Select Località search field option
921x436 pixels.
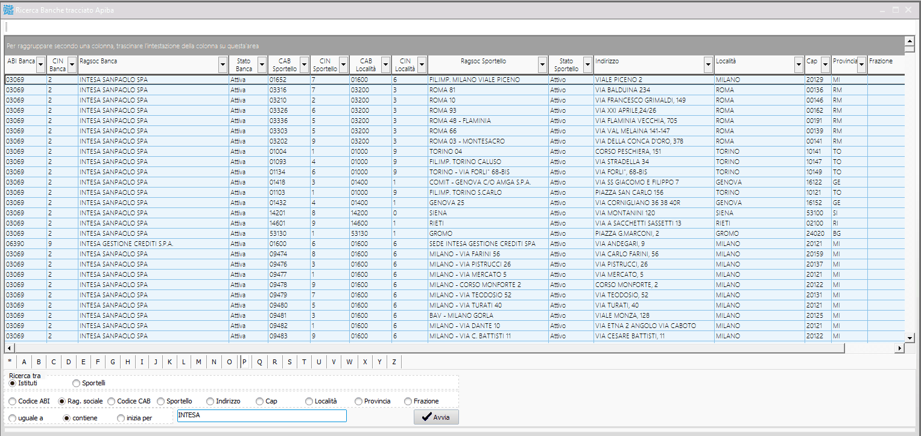pos(309,401)
